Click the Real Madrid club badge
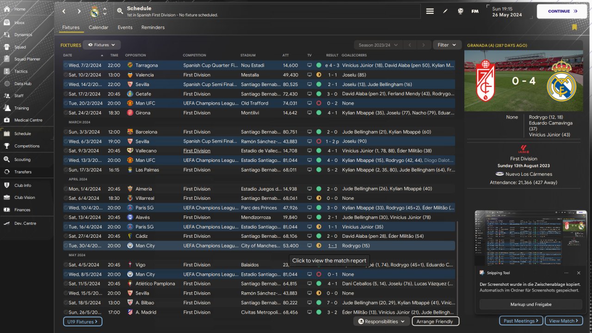 [95, 11]
